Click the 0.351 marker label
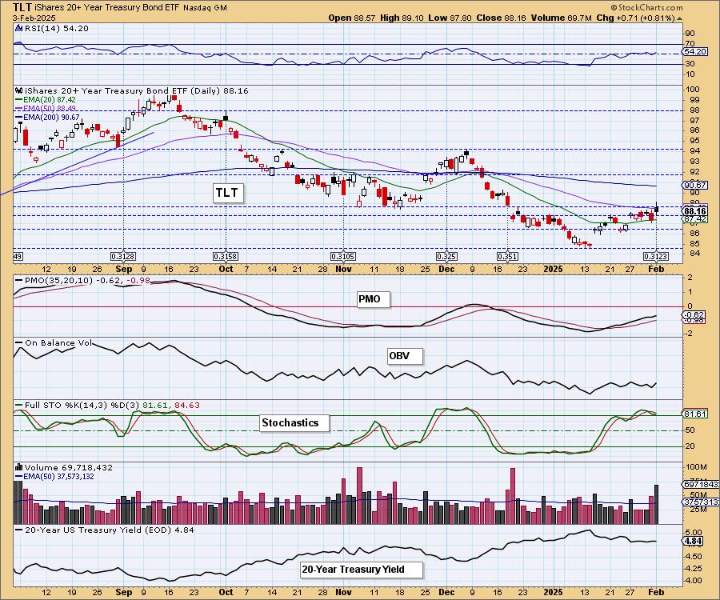Image resolution: width=720 pixels, height=600 pixels. 507,257
